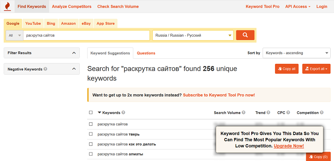
Task: Click help icon beside CPC header
Action: [x=288, y=112]
